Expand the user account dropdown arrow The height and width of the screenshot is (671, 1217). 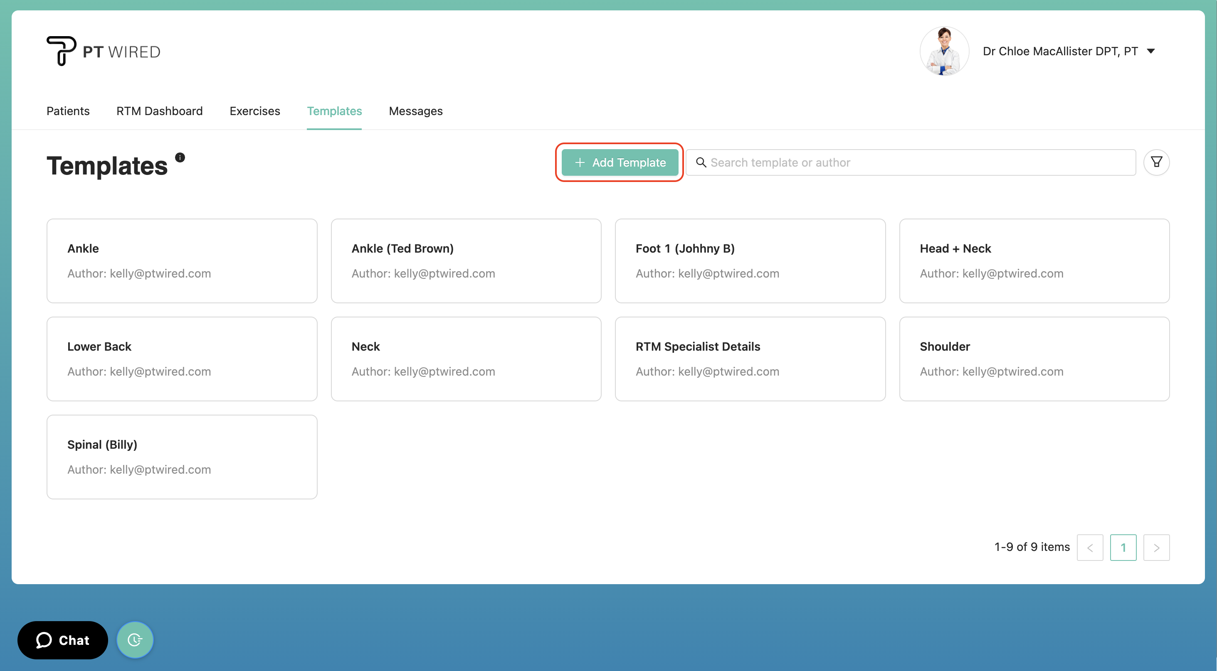pyautogui.click(x=1151, y=51)
